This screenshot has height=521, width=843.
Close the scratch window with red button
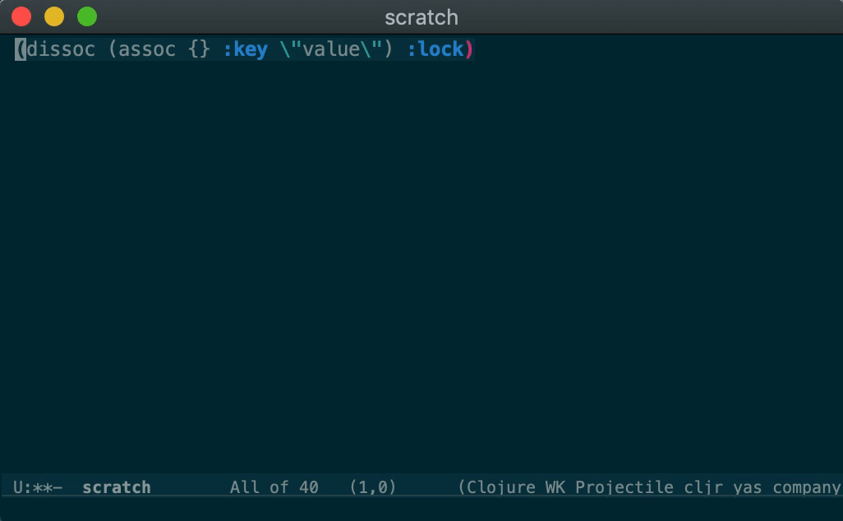tap(21, 16)
